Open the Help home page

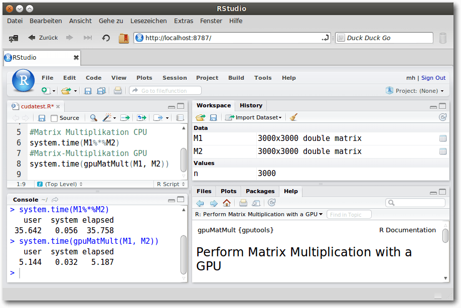[227, 203]
